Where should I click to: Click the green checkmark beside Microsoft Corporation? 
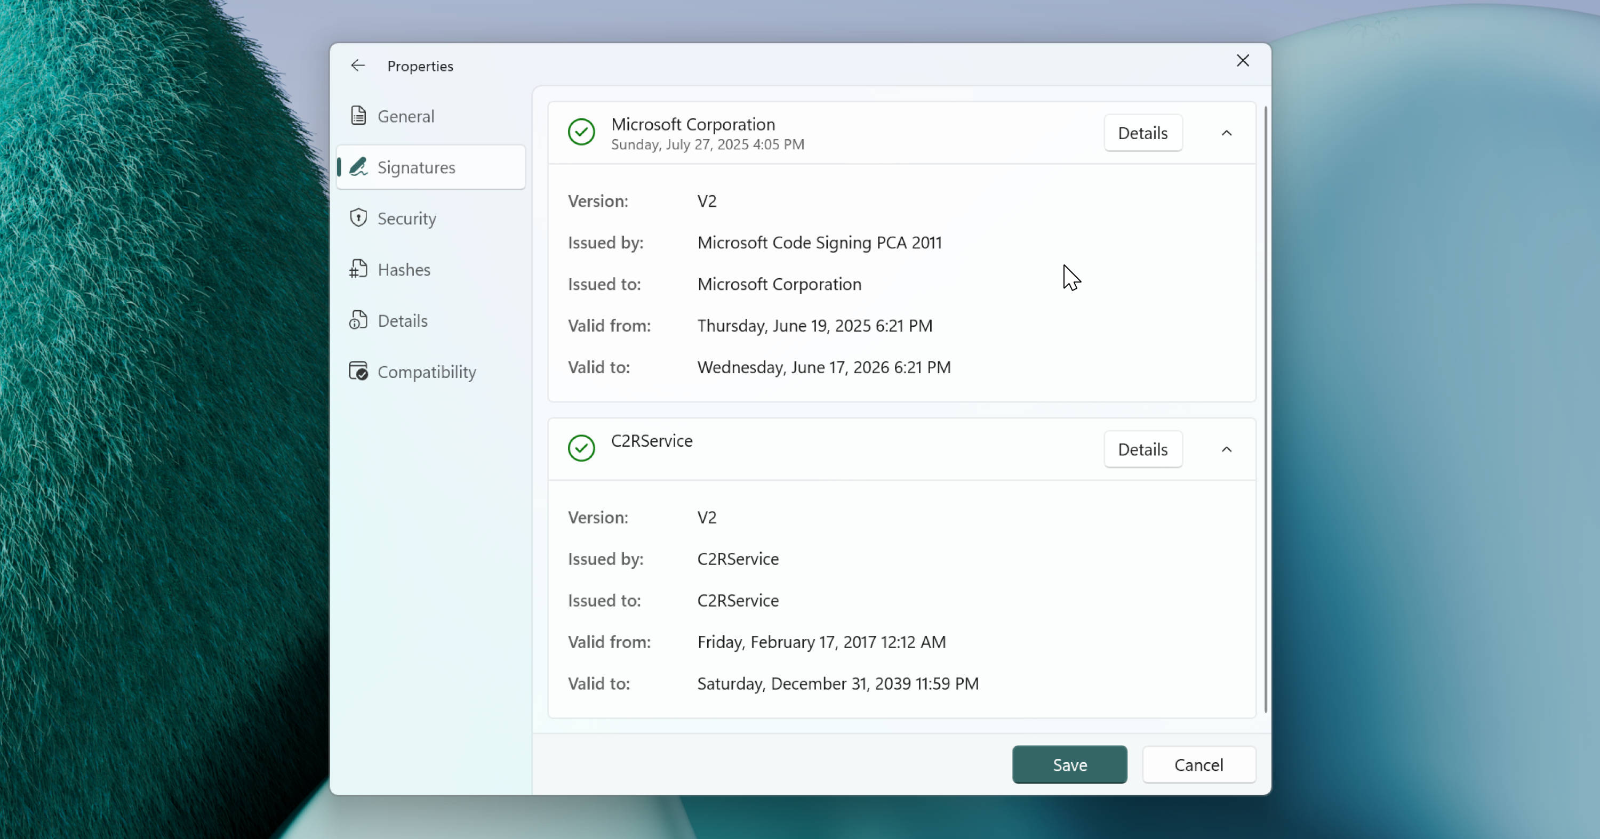(581, 132)
